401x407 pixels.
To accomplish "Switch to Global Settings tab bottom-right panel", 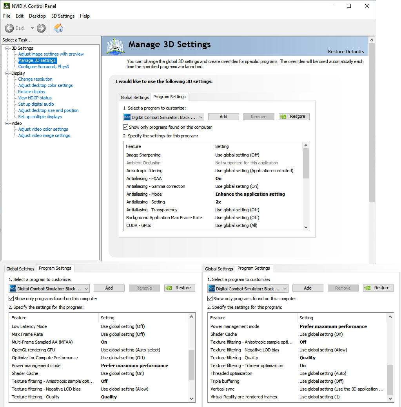I will click(219, 269).
